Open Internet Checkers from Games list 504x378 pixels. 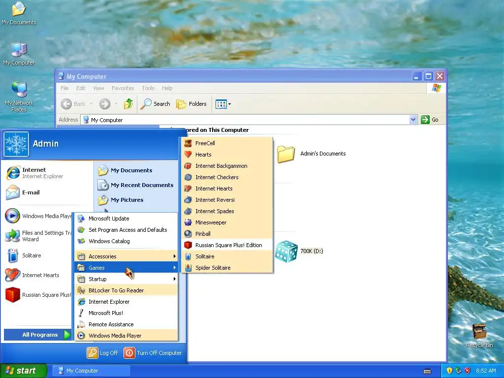227,177
